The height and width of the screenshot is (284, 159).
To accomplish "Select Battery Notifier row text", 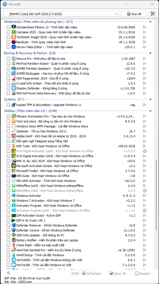I will pos(47,240).
